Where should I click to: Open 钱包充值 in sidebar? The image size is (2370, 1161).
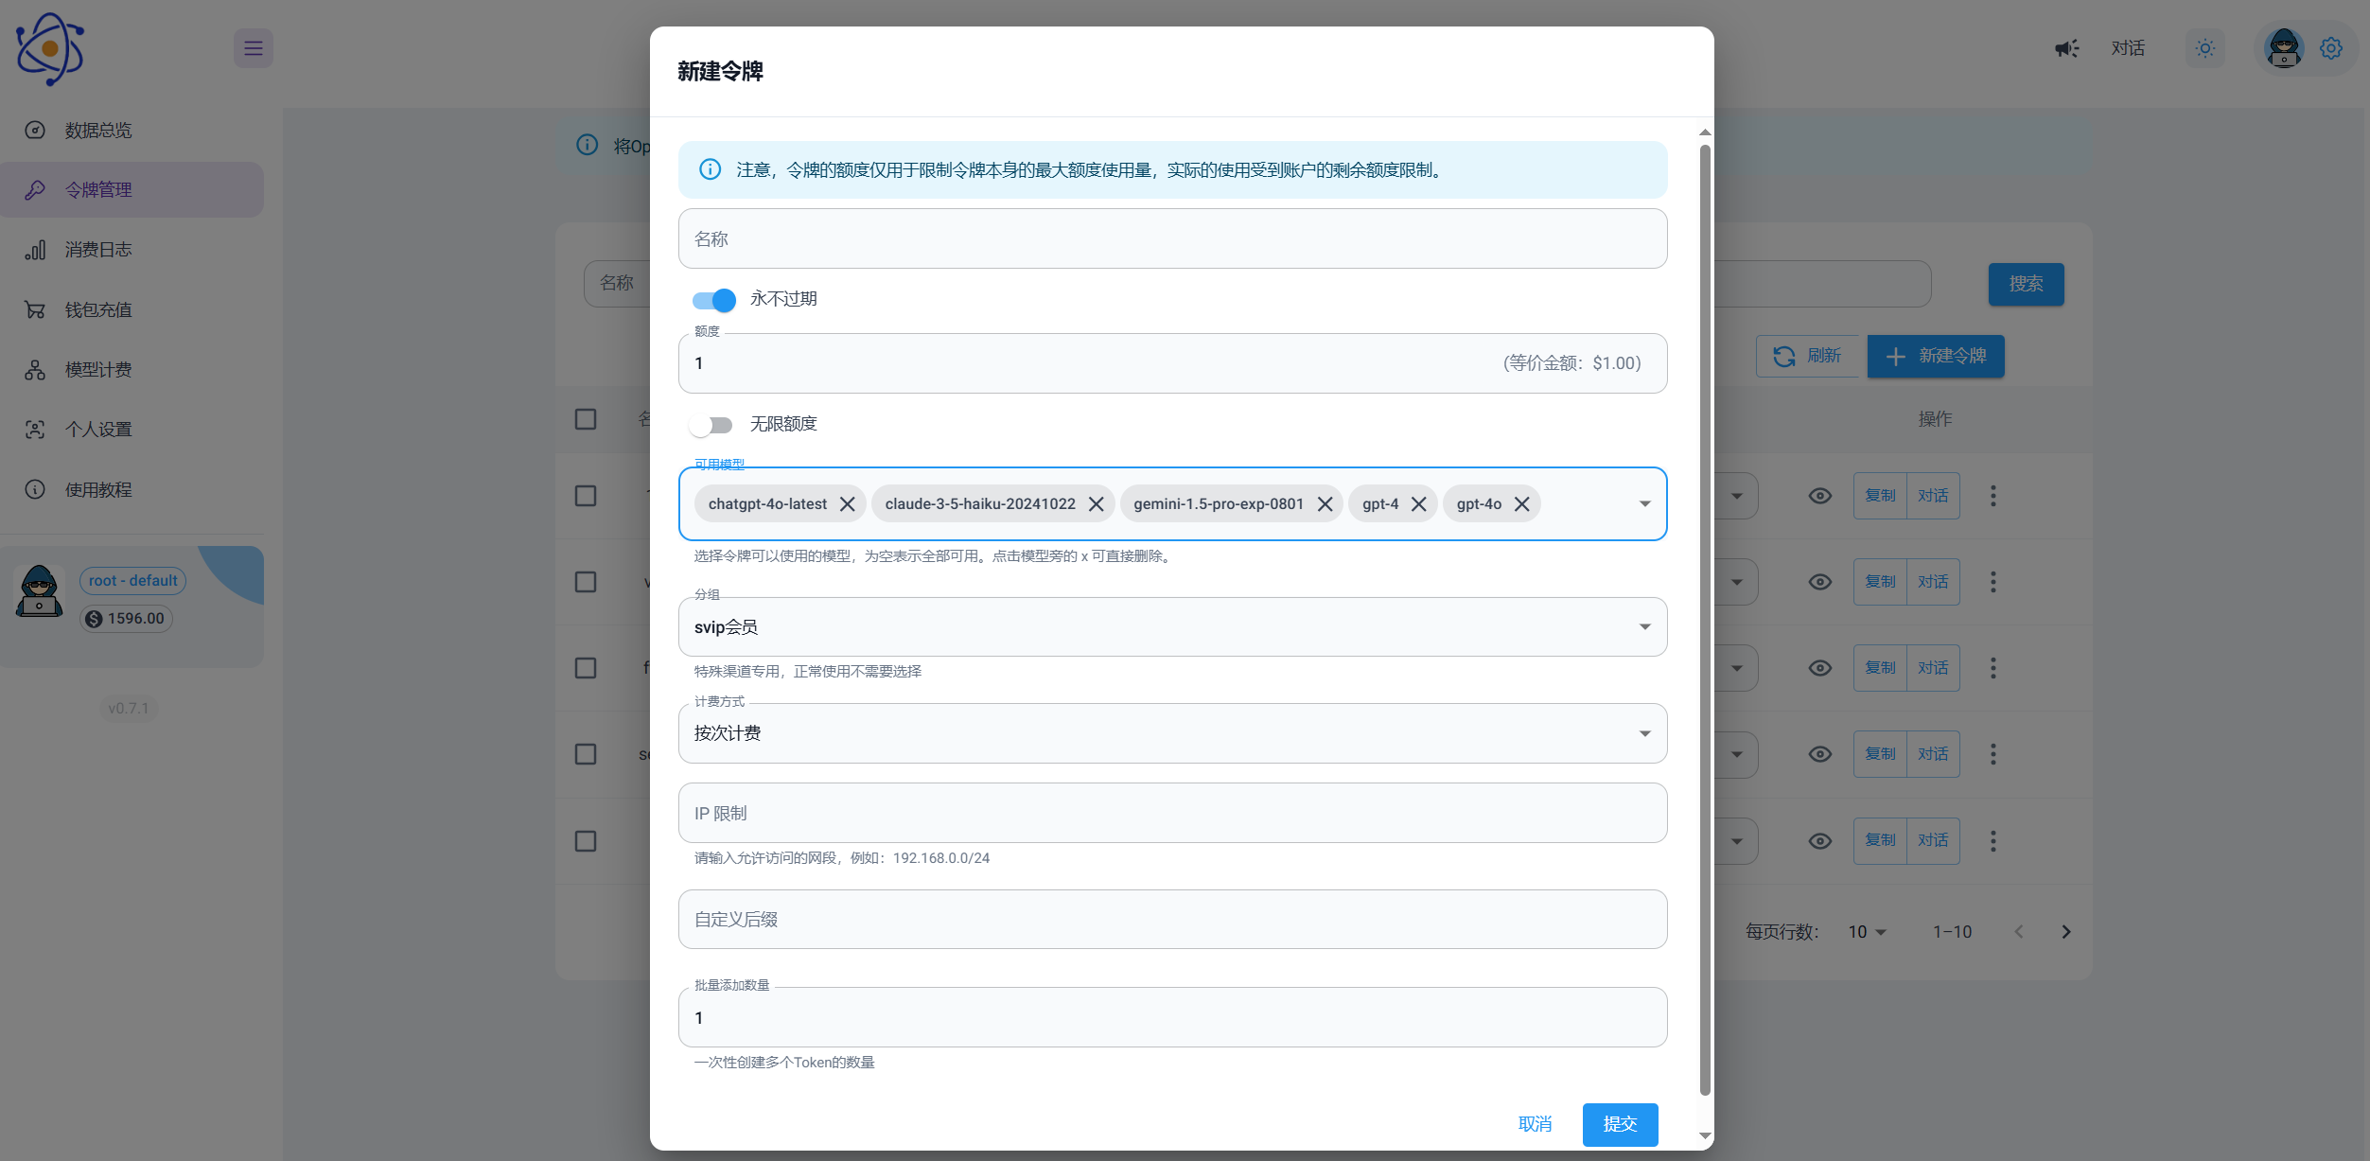132,309
